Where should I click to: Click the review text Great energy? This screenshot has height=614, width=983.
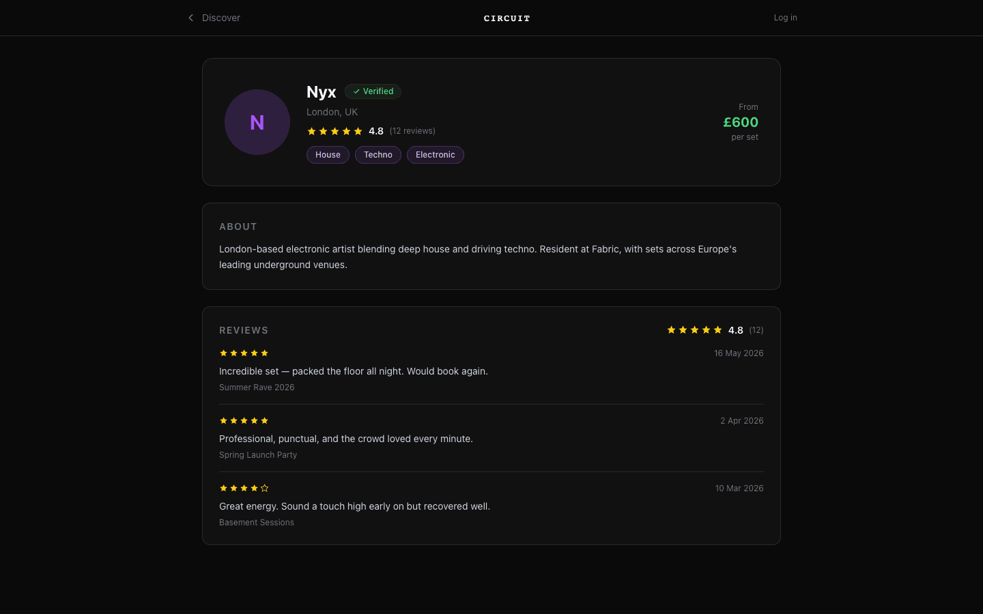coord(354,506)
